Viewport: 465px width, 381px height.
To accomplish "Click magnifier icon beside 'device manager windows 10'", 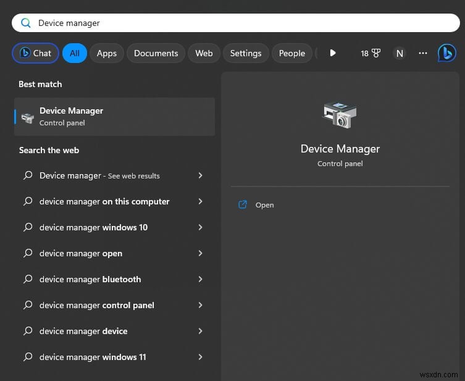I will click(x=28, y=227).
